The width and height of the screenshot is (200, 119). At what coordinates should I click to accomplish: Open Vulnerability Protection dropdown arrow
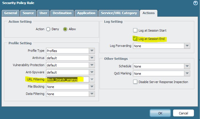[x=92, y=65]
